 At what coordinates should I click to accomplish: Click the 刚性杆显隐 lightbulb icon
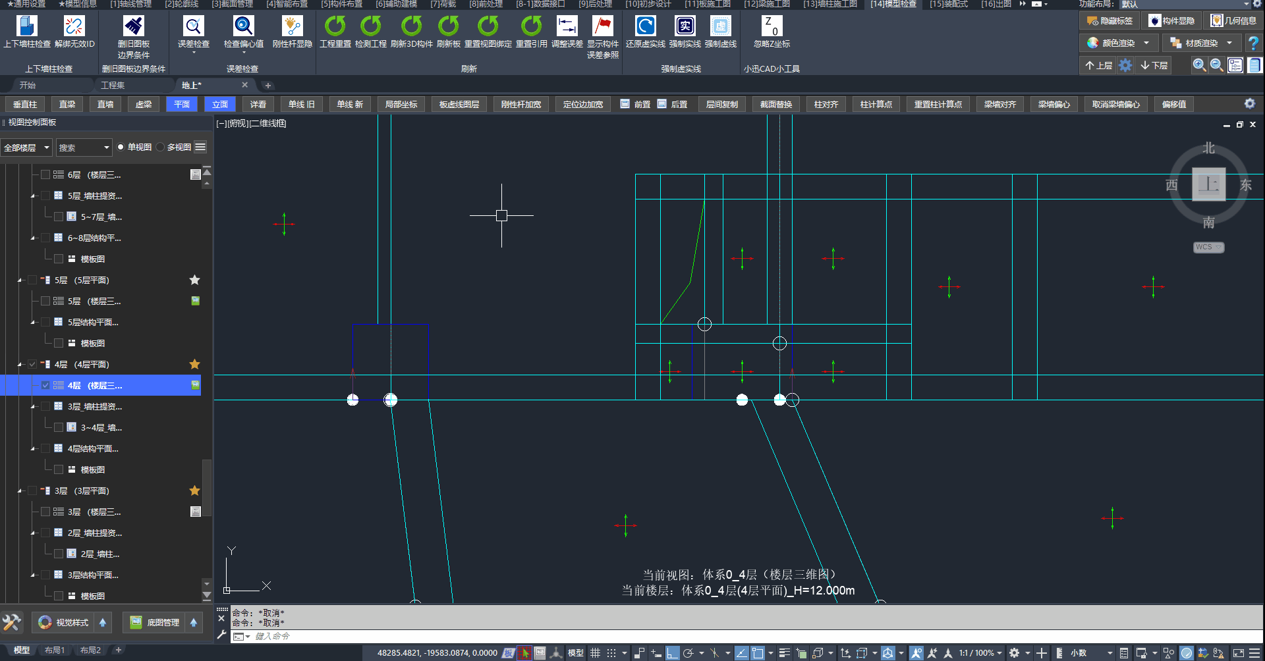(292, 26)
